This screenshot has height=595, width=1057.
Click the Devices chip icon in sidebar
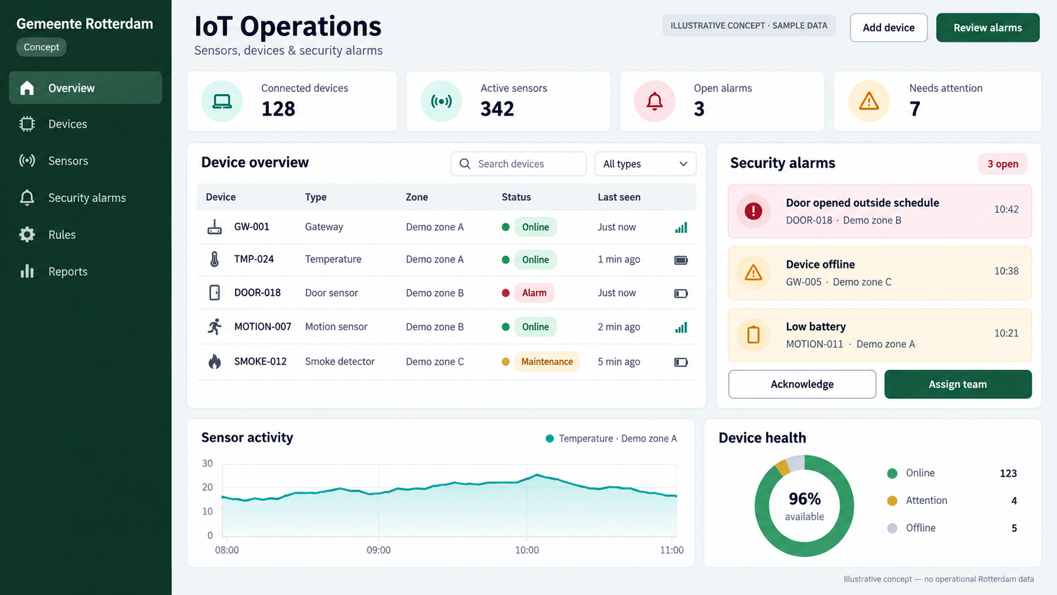tap(27, 124)
